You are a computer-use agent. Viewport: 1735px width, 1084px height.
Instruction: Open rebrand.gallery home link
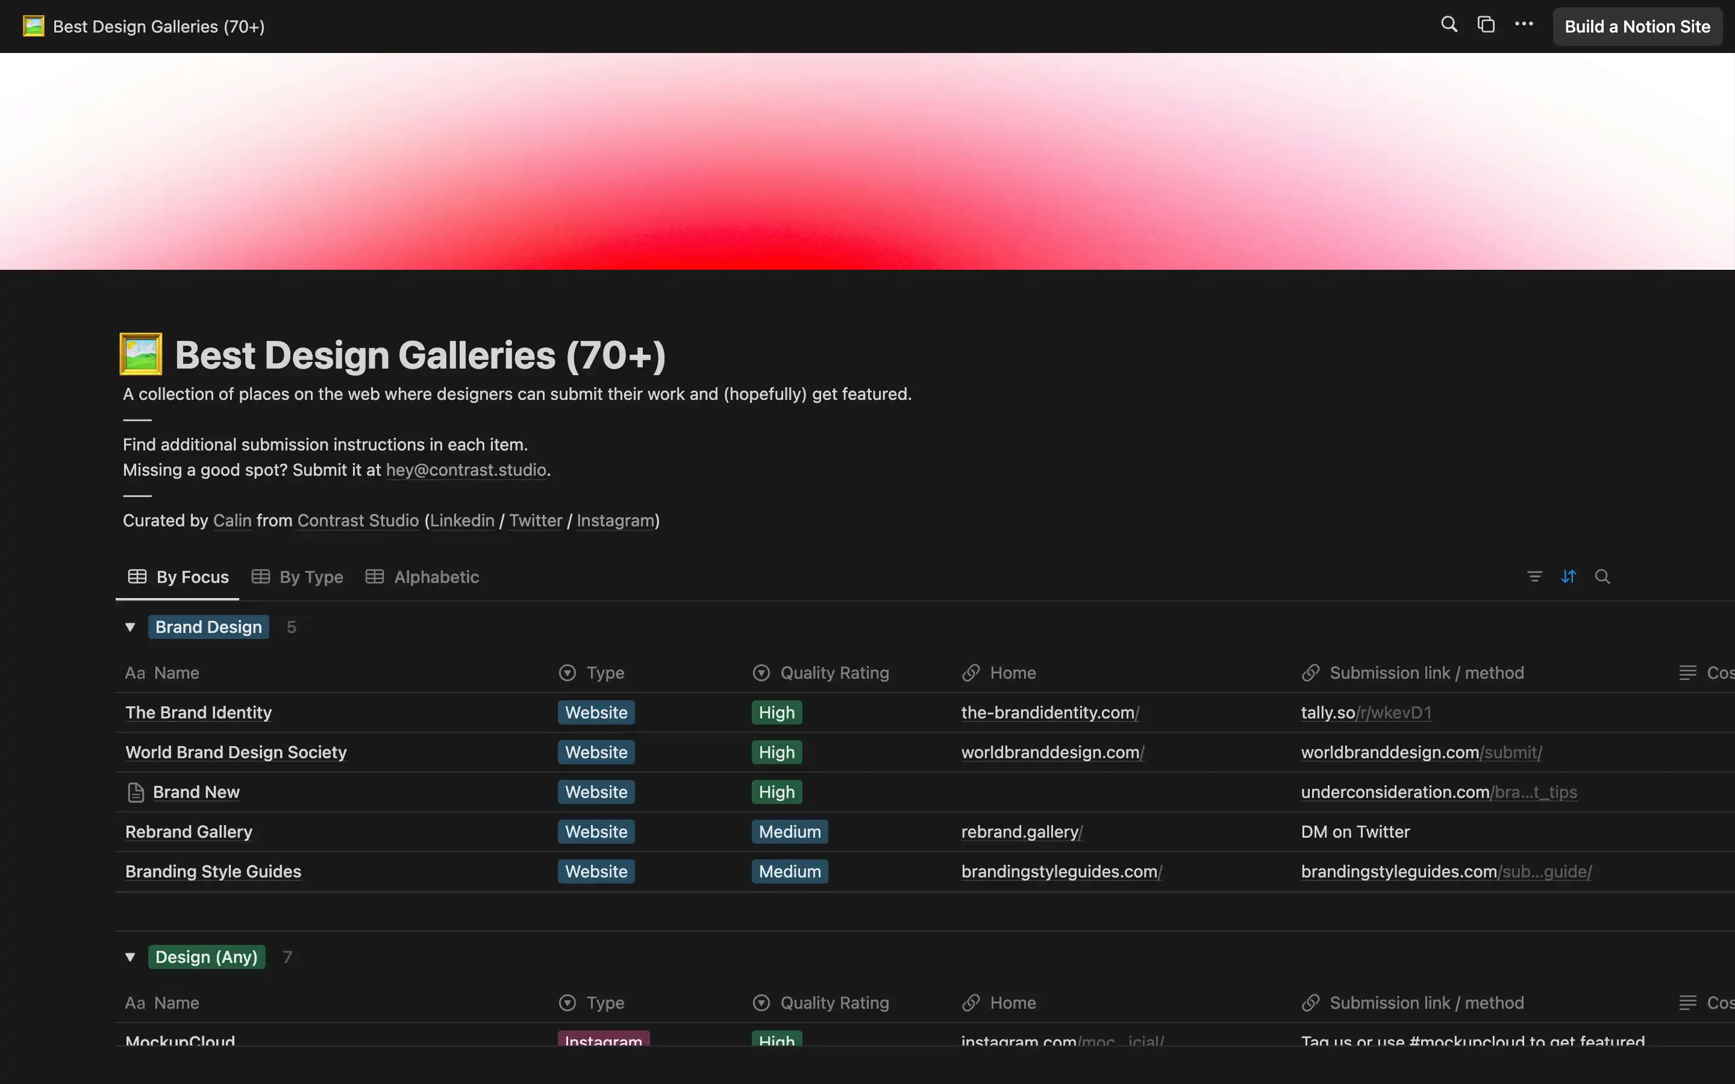click(1022, 832)
